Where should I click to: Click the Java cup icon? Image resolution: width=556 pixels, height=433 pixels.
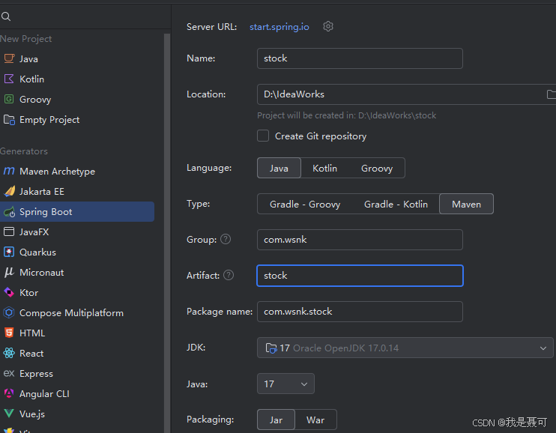click(x=9, y=58)
